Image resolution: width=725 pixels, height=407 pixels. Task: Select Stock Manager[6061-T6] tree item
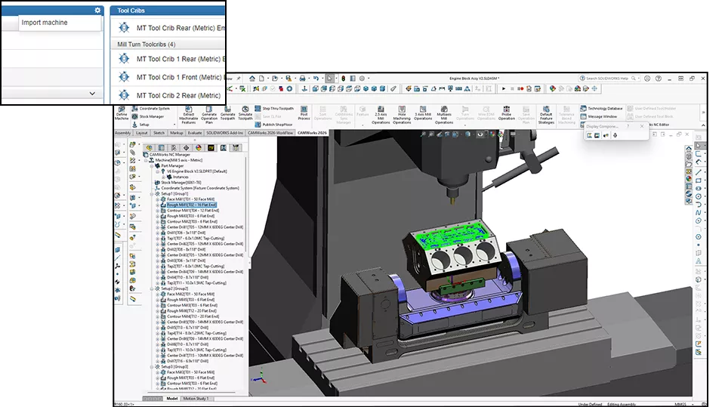(x=178, y=183)
